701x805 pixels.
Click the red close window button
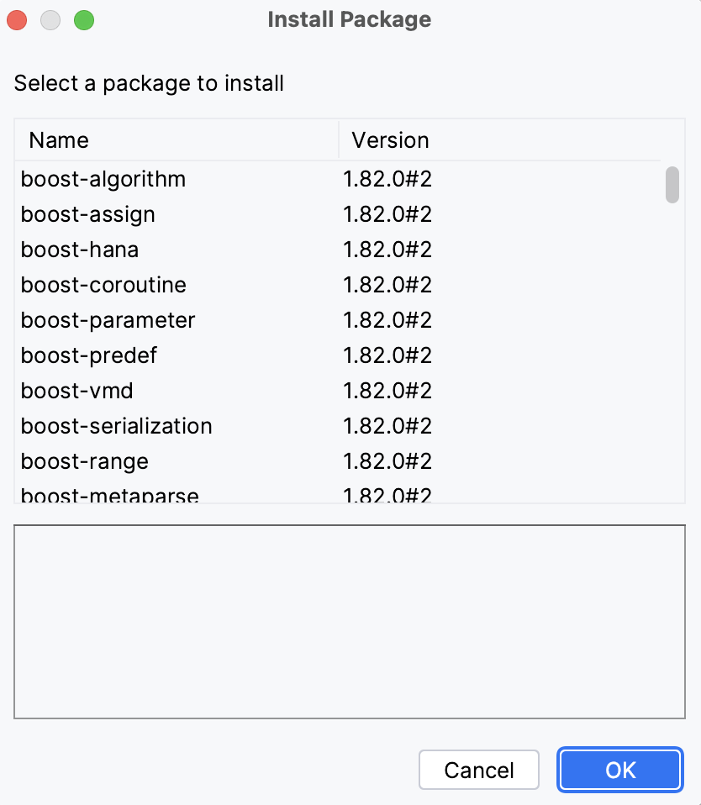click(17, 19)
